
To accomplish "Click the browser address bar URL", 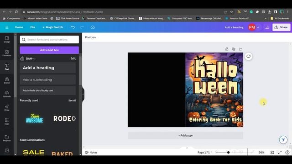I will (x=65, y=12).
